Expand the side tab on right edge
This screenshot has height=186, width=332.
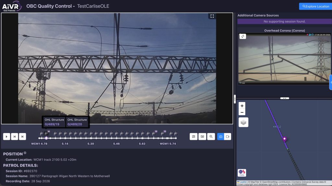(x=331, y=82)
